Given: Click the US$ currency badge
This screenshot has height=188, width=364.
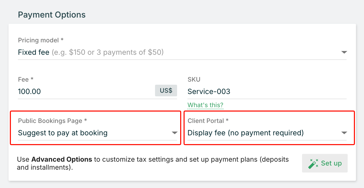Looking at the screenshot, I should (166, 91).
